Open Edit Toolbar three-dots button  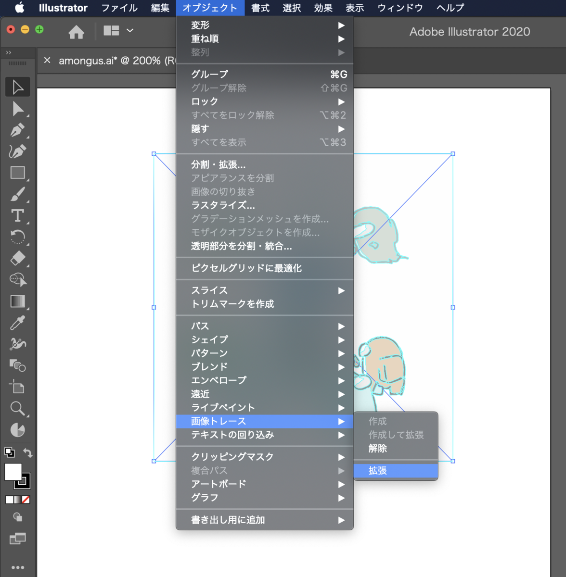18,567
